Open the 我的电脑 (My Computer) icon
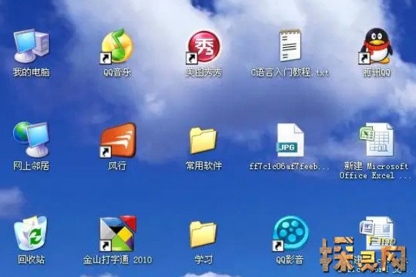 coord(31,46)
